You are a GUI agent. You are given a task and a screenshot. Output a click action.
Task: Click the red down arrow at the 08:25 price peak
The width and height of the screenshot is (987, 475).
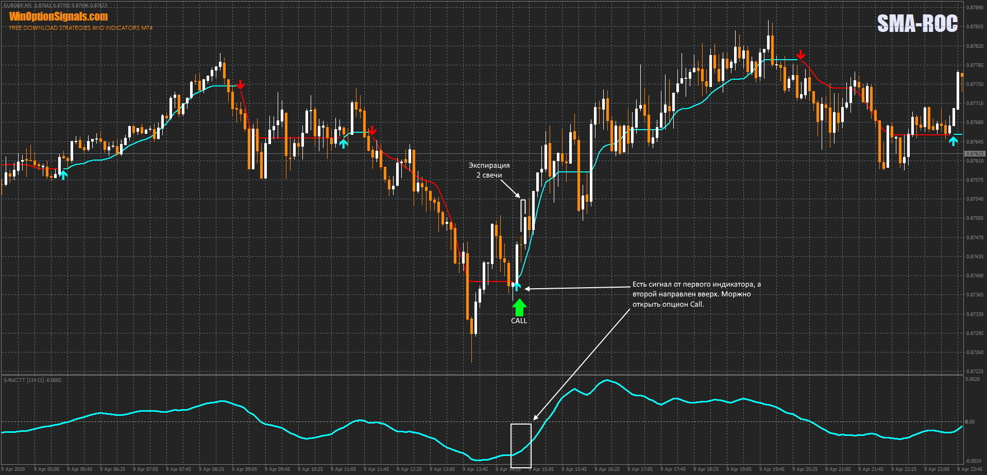click(x=240, y=84)
